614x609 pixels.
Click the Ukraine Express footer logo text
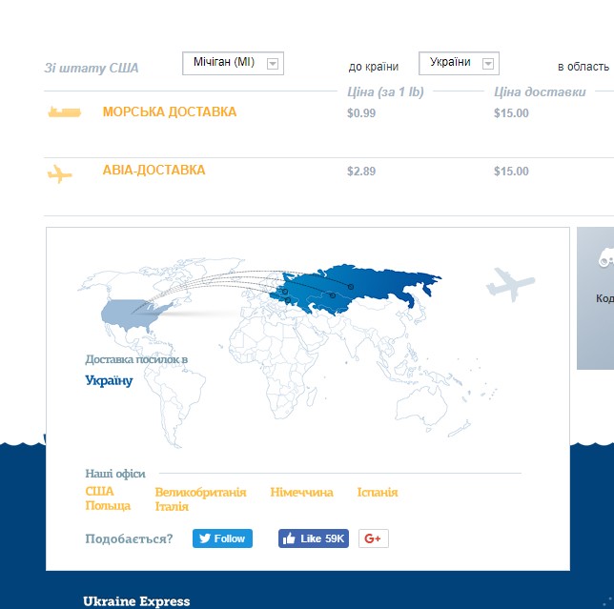tap(136, 601)
